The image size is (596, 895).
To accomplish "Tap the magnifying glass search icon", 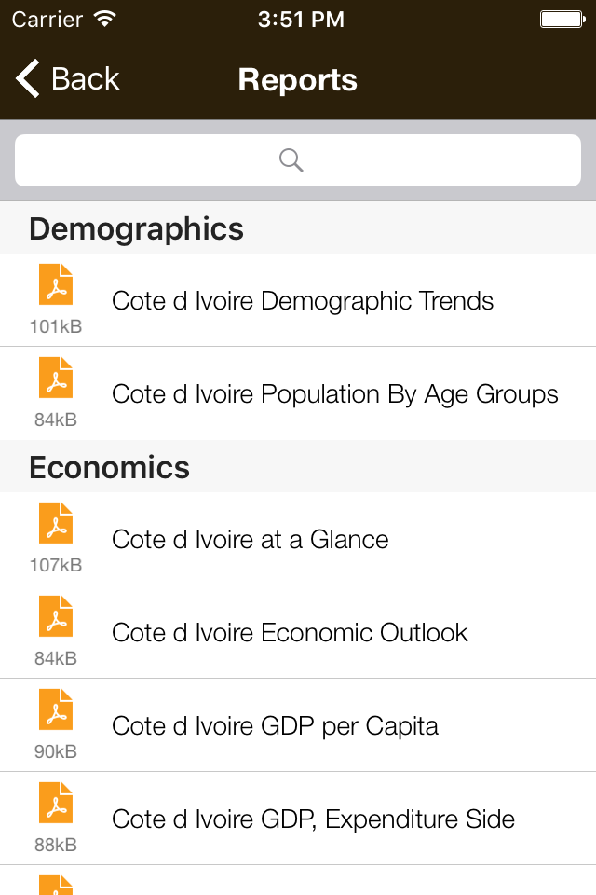I will click(x=291, y=159).
